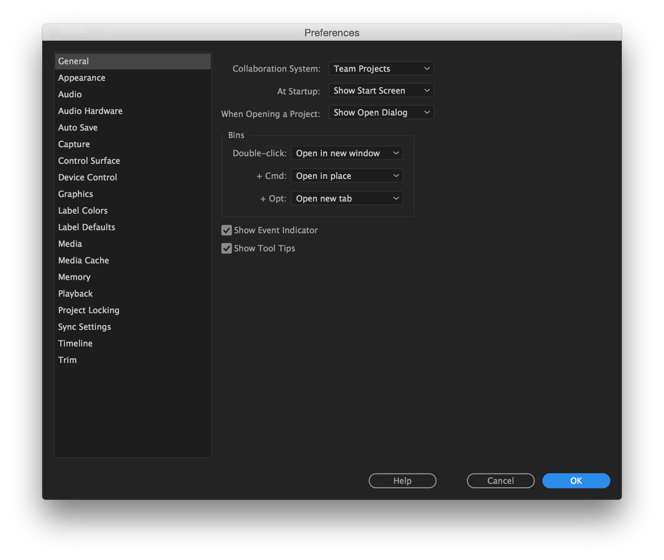Open the + Cmd bin behavior dropdown

click(x=347, y=176)
